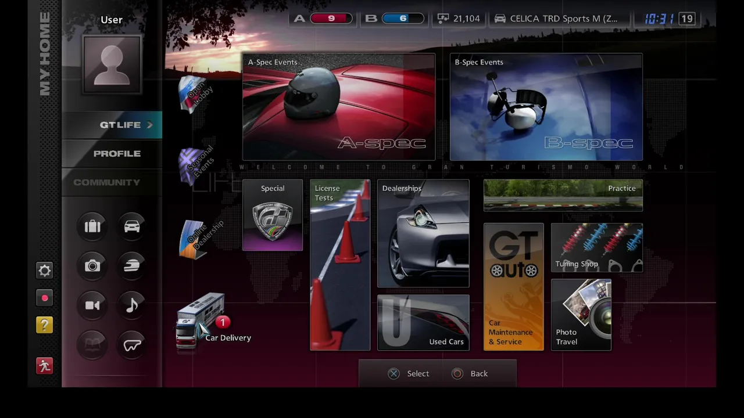
Task: Open the greyed book icon
Action: 92,345
